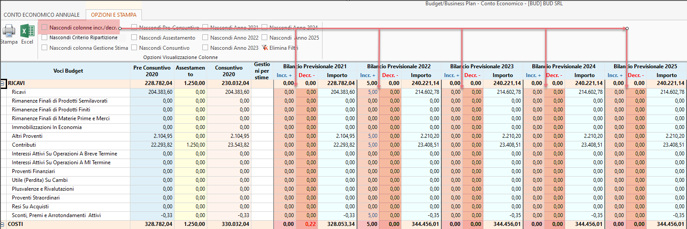The width and height of the screenshot is (687, 229).
Task: Tick Nascondi Pre-Consuntivo option
Action: (x=134, y=27)
